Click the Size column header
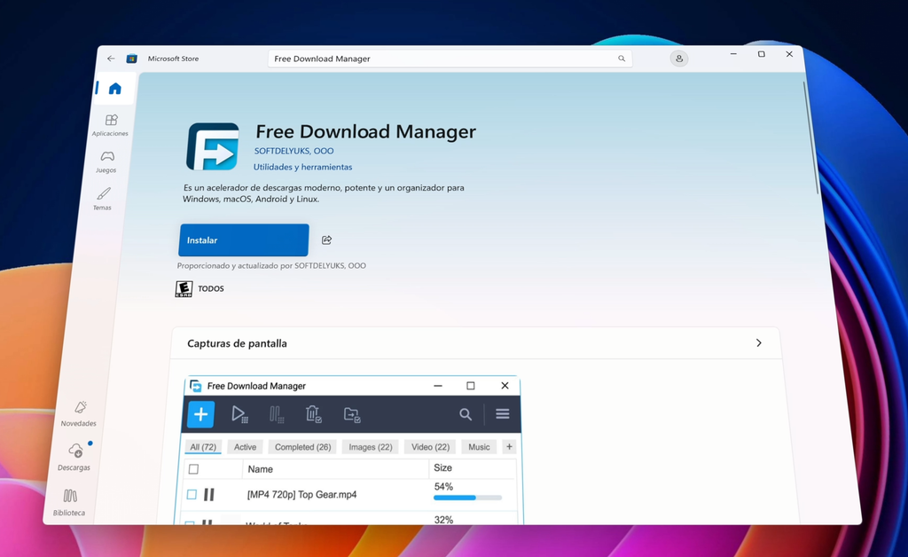Screen dimensions: 908x557 443,467
